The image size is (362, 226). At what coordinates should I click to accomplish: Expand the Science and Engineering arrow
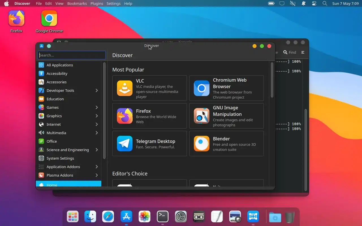tap(97, 150)
